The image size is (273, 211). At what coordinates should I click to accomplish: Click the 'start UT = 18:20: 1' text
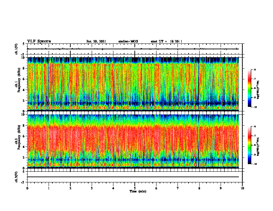(166, 41)
